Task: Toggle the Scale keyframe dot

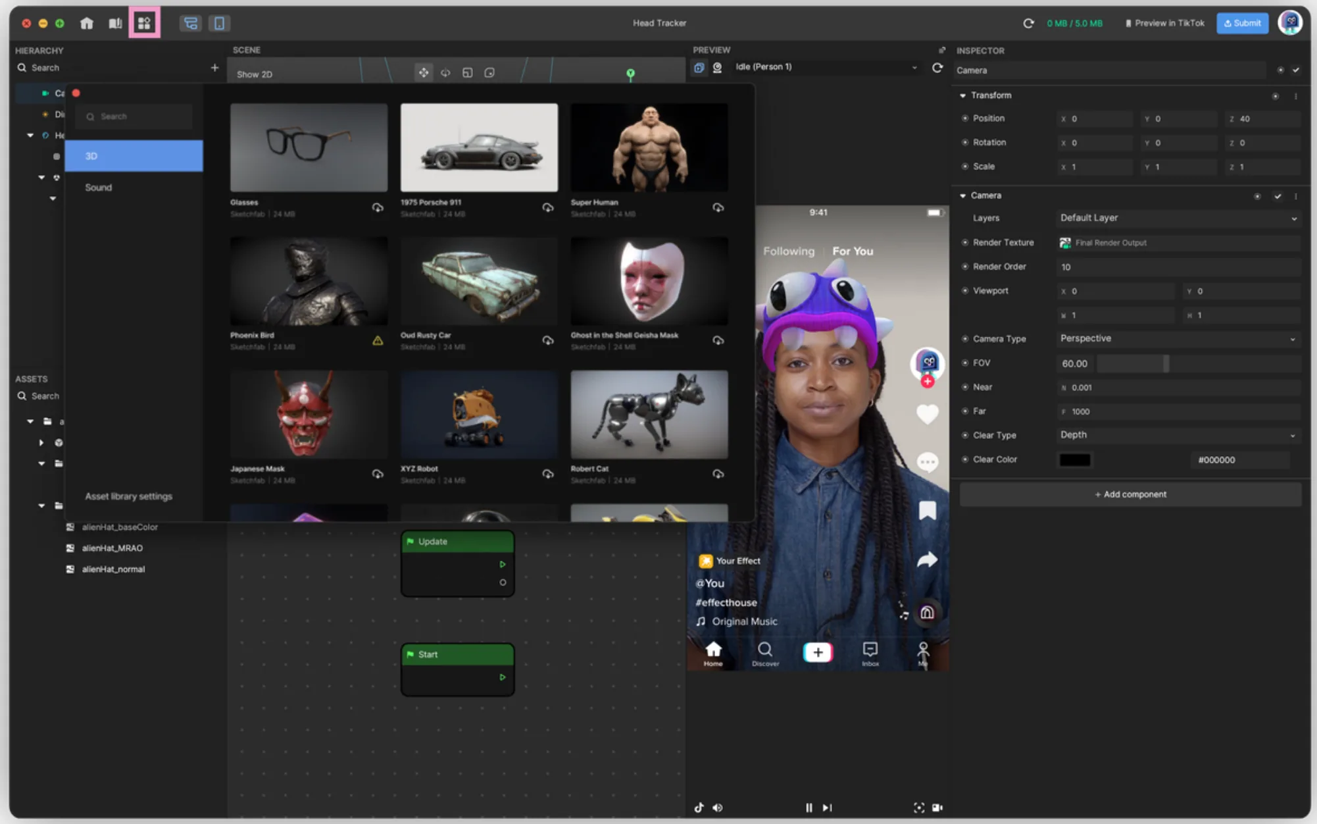Action: (965, 167)
